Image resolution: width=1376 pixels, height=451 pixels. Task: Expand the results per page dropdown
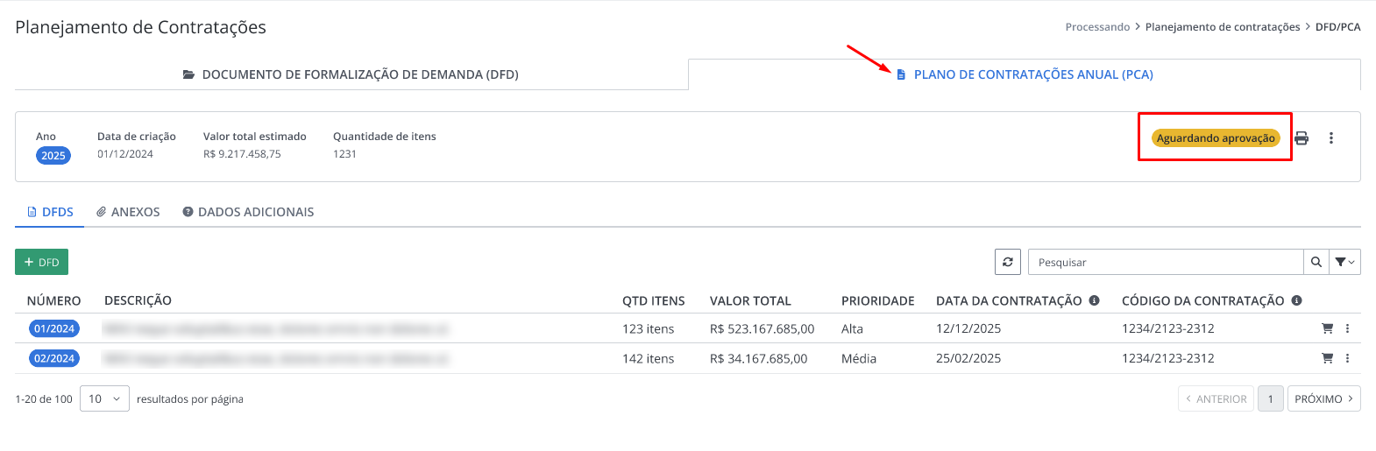click(104, 398)
